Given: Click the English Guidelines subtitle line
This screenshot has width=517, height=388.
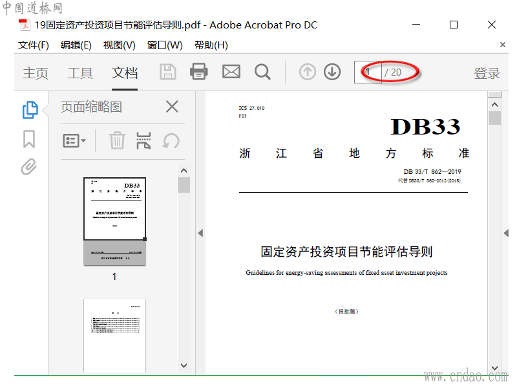Looking at the screenshot, I should coord(346,273).
